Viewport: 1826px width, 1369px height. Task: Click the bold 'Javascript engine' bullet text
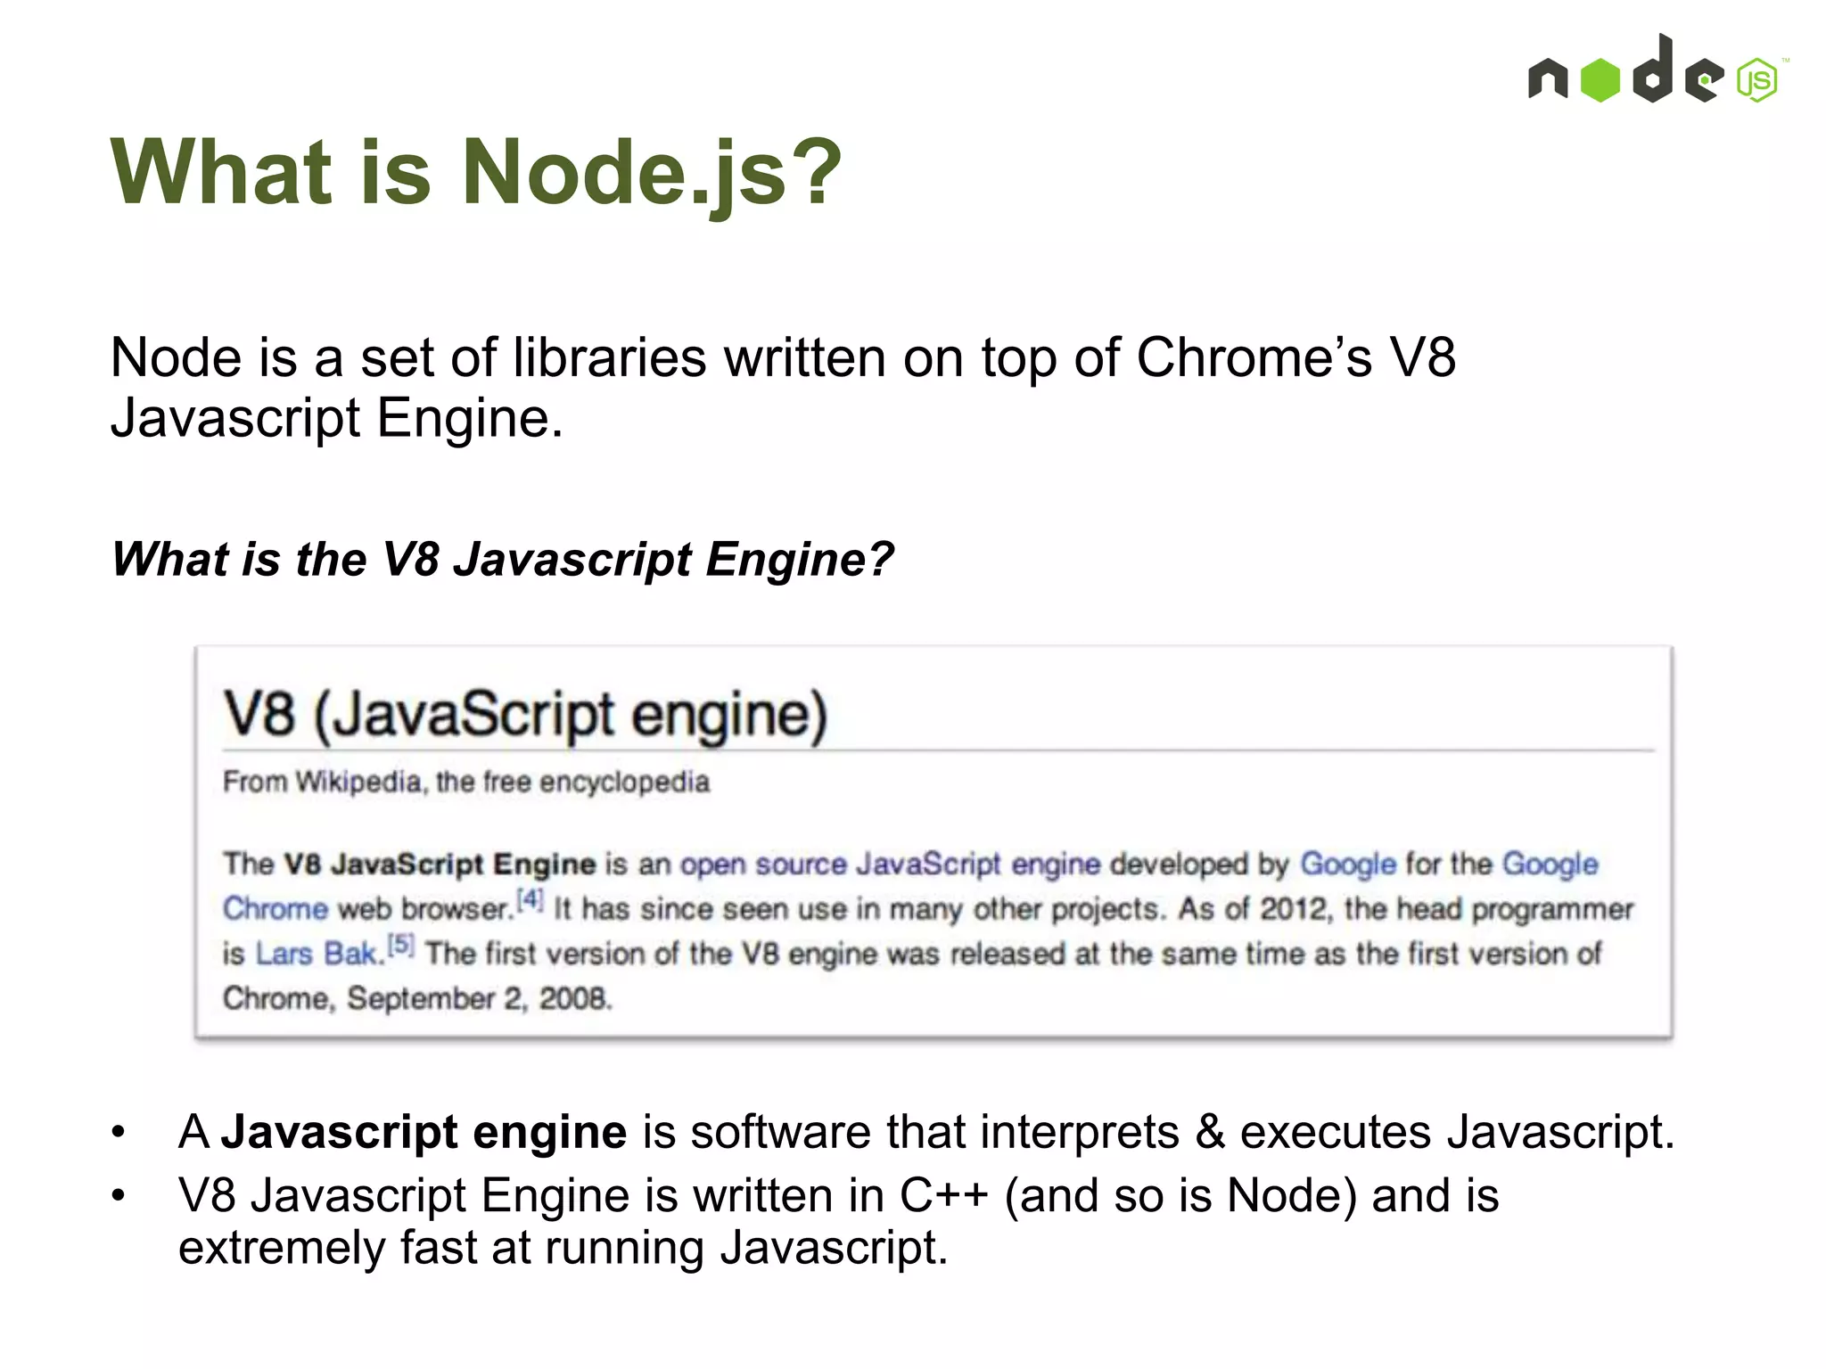click(424, 1132)
